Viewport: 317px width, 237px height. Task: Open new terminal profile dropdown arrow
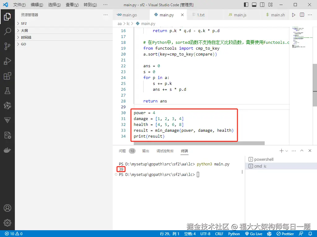(286, 151)
